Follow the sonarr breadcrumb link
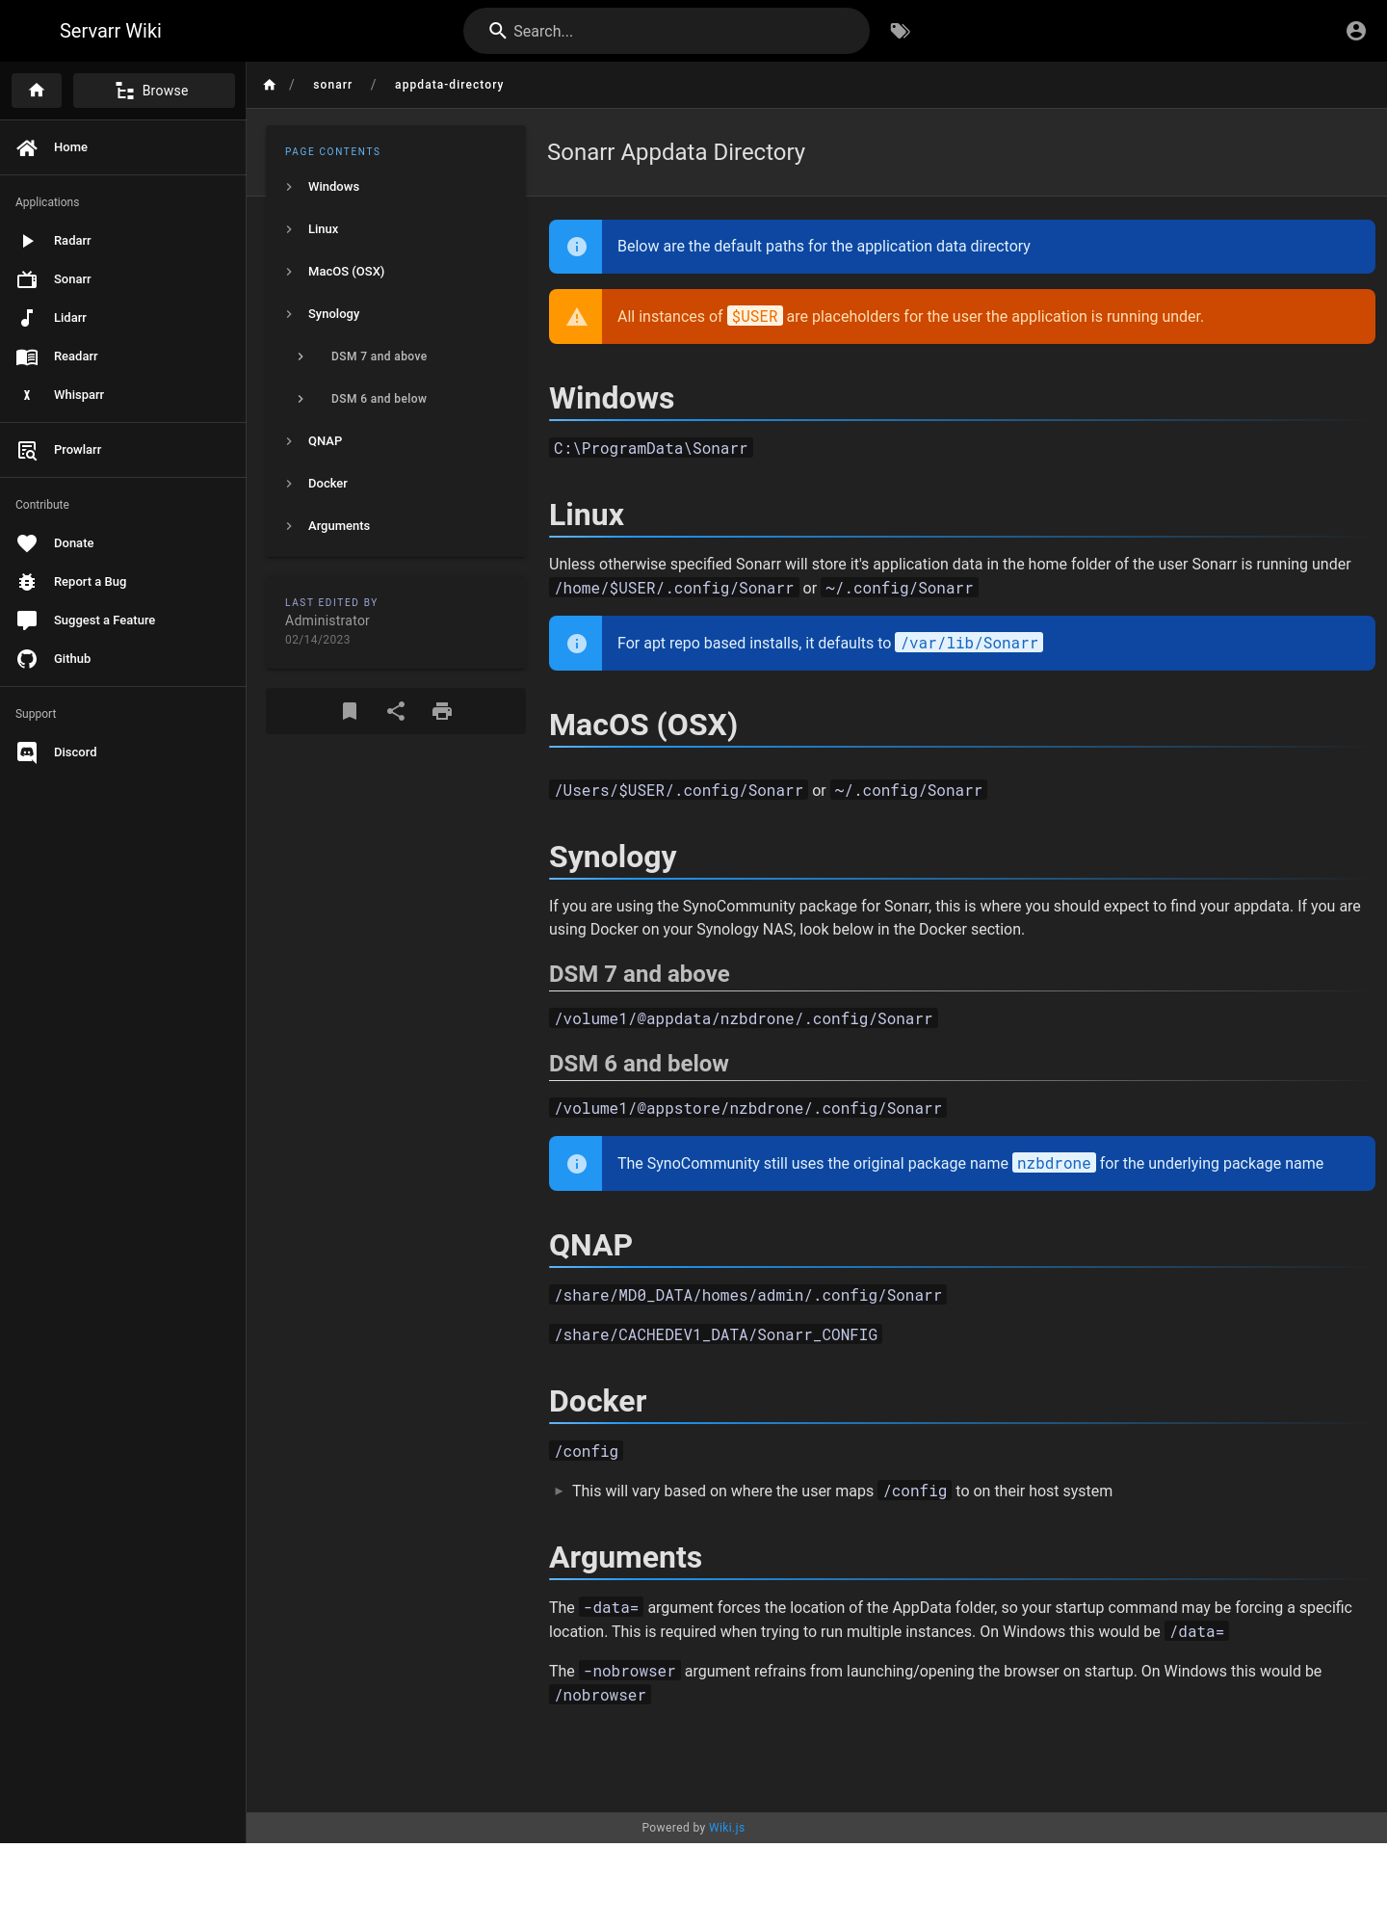Image resolution: width=1387 pixels, height=1927 pixels. point(332,85)
